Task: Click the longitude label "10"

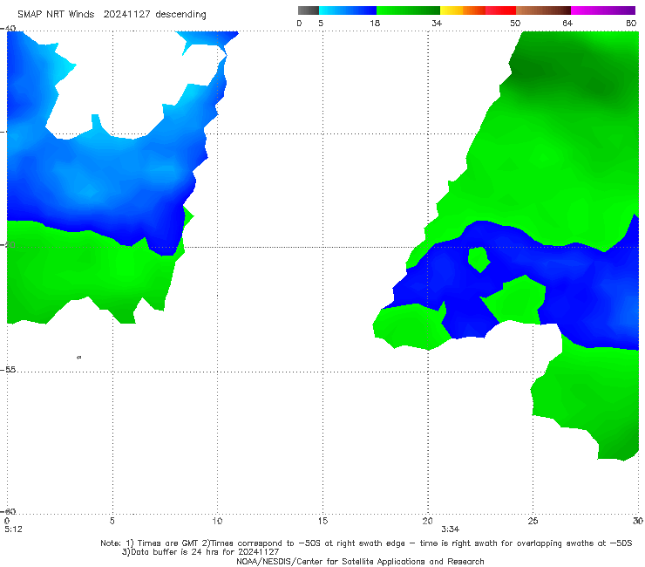Action: point(217,521)
